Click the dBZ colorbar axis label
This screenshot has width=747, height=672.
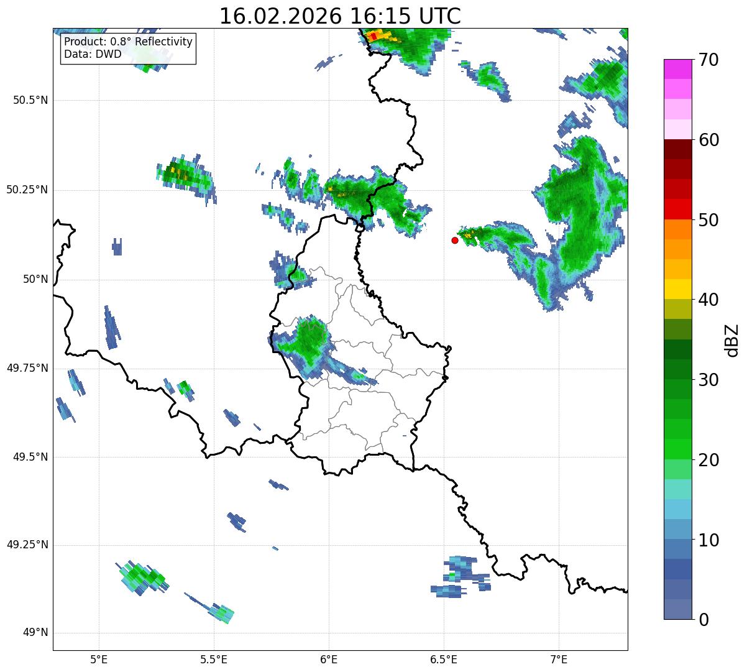click(x=732, y=339)
